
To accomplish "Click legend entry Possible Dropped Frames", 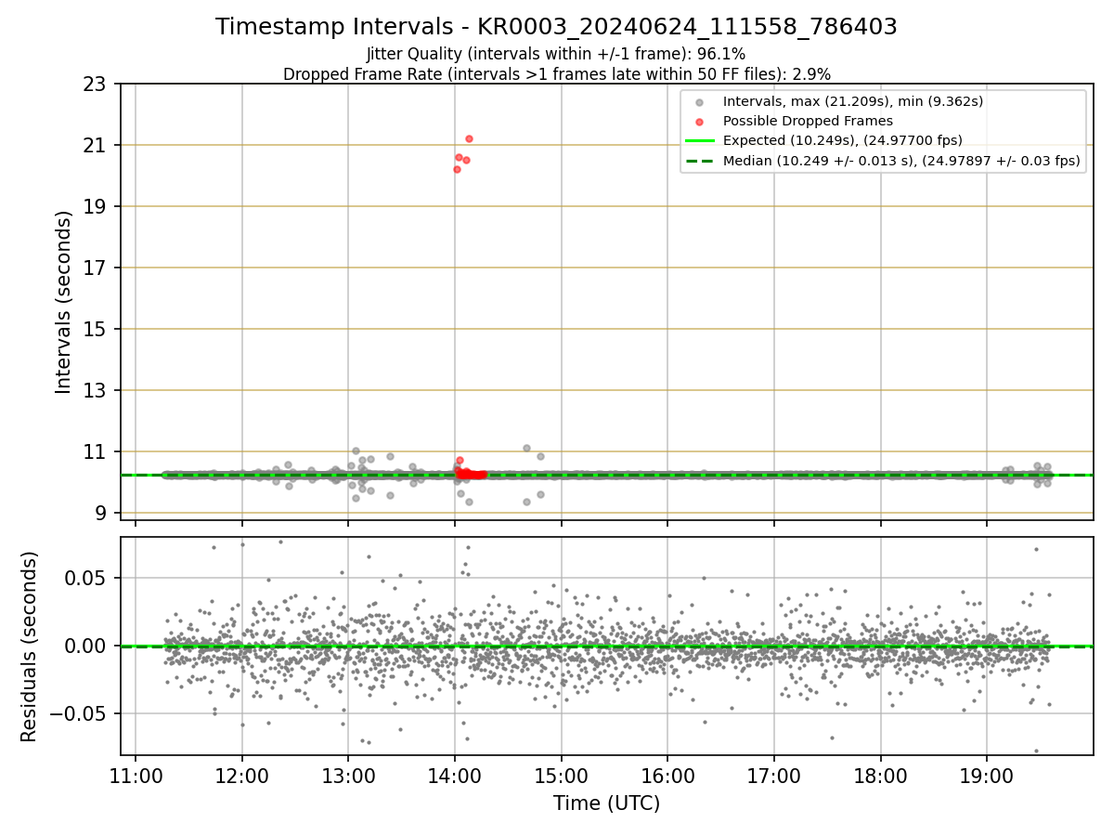I will 808,121.
